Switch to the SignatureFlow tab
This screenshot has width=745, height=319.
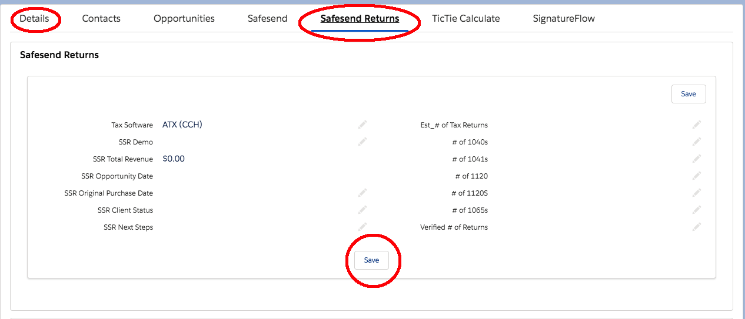coord(564,19)
